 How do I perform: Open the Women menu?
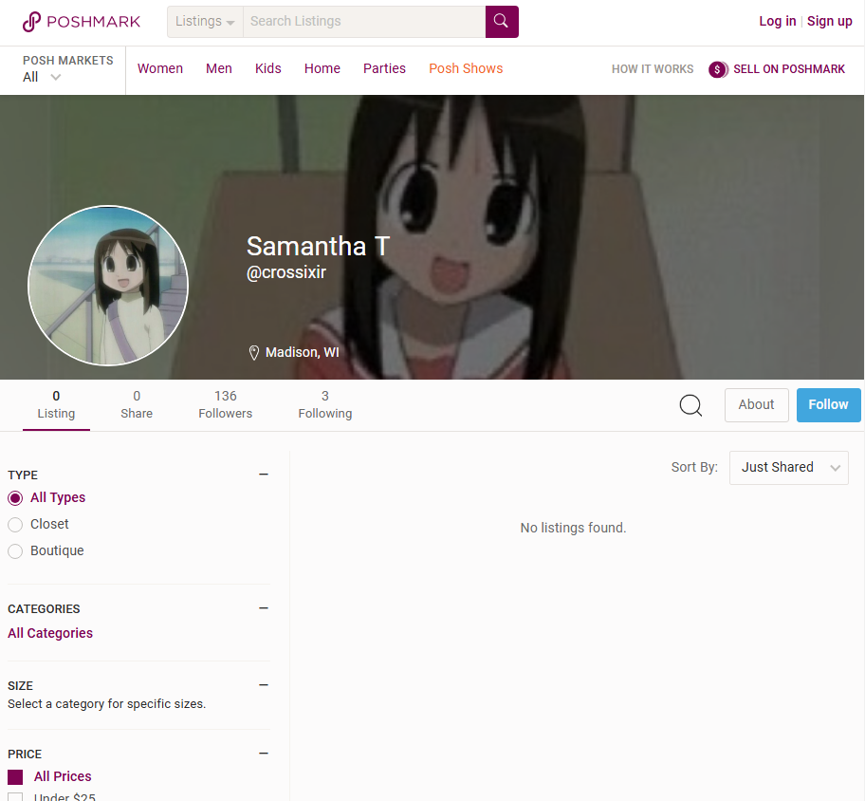[x=160, y=68]
